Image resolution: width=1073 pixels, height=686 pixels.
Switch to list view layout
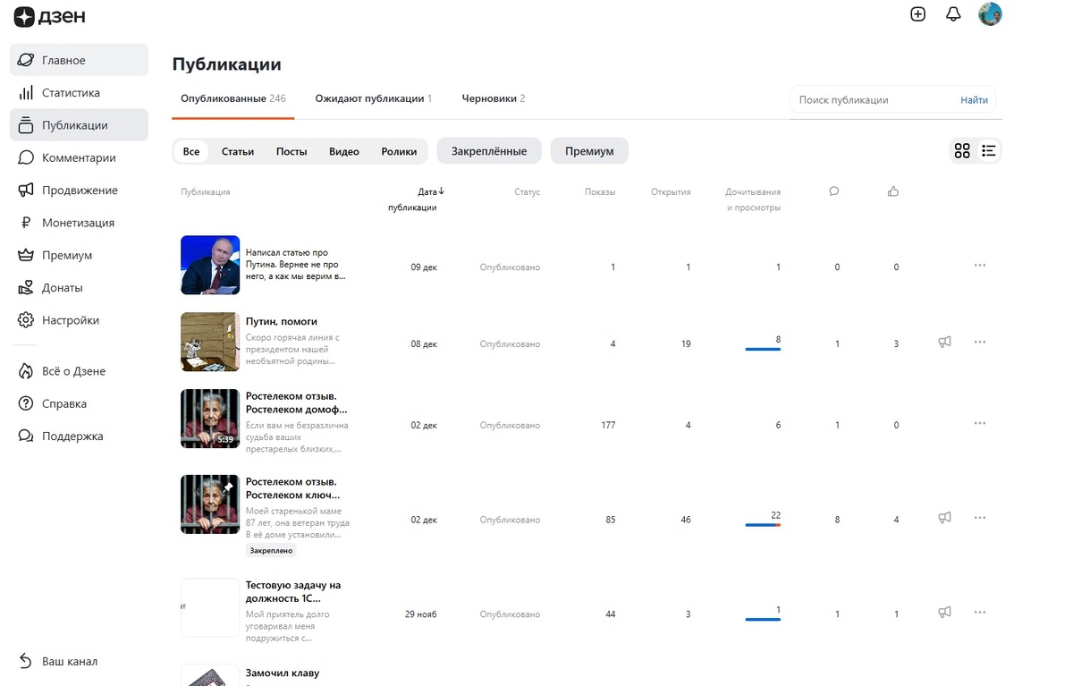coord(989,151)
